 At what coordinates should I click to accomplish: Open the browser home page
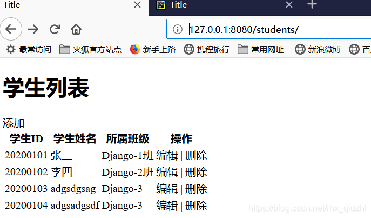click(76, 29)
